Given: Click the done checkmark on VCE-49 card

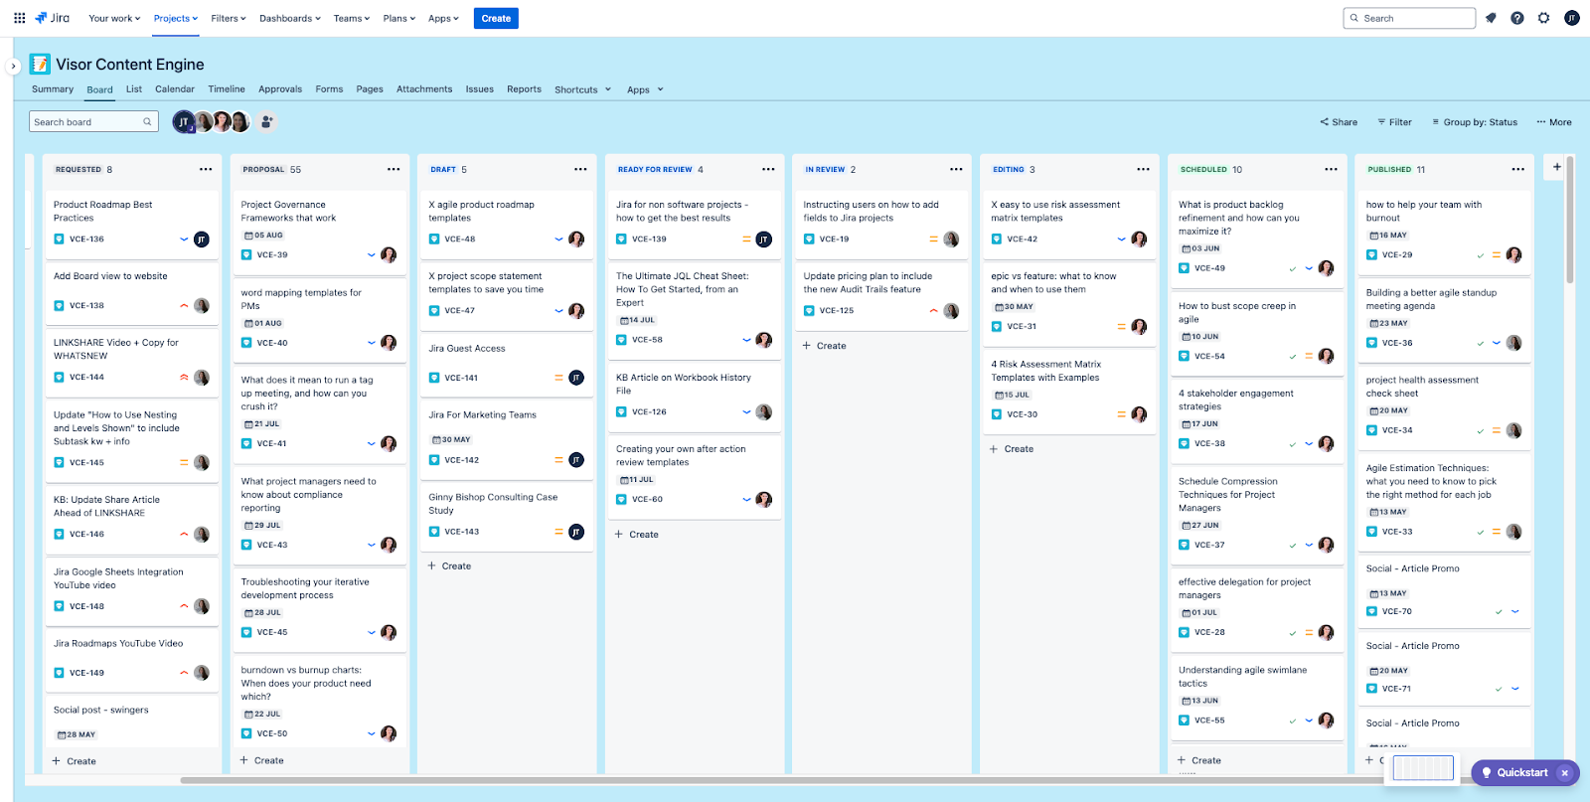Looking at the screenshot, I should point(1292,268).
